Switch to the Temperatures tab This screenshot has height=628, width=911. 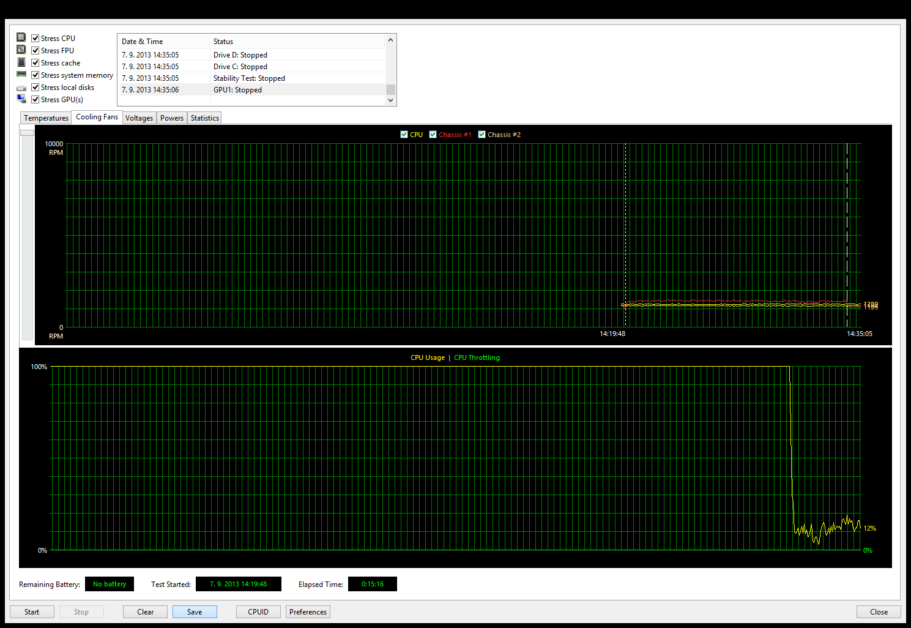(x=46, y=118)
